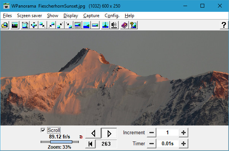
Task: Click the large landscape display icon
Action: 86,25
